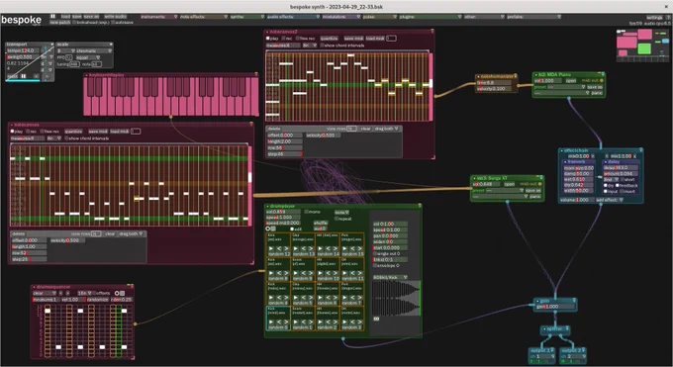Open the drag both dropdown in notecanvas2

pyautogui.click(x=385, y=129)
